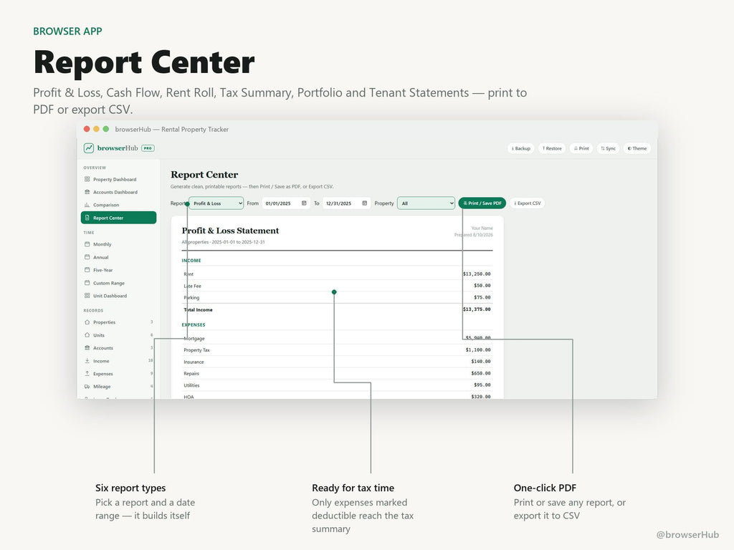Click the Accounts bank icon in Records
Viewport: 734px width, 550px height.
(87, 348)
